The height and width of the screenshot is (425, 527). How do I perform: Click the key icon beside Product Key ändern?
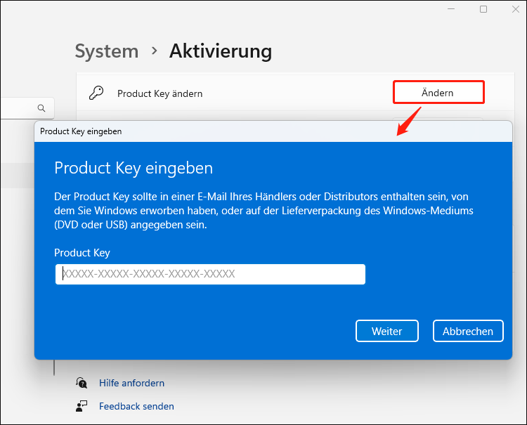pos(96,93)
